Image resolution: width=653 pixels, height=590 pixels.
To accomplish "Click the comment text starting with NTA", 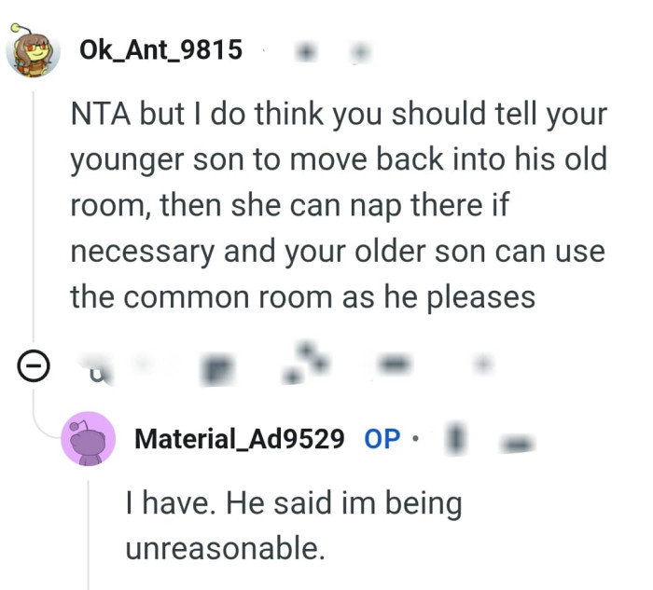I will pyautogui.click(x=338, y=206).
